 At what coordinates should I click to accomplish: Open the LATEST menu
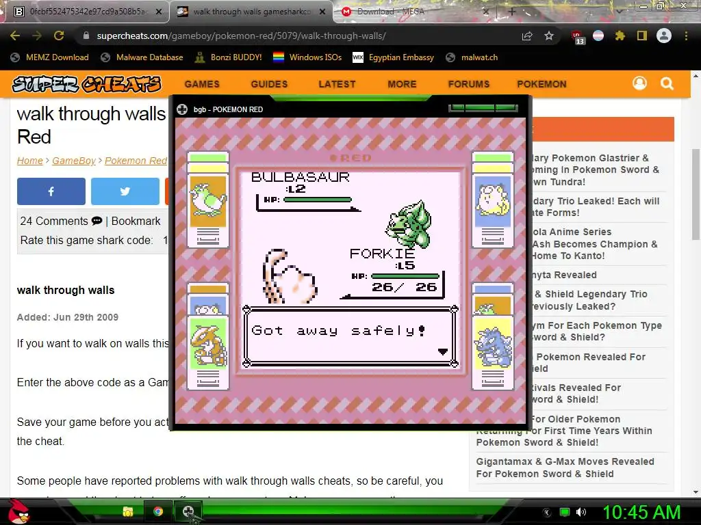click(x=337, y=84)
